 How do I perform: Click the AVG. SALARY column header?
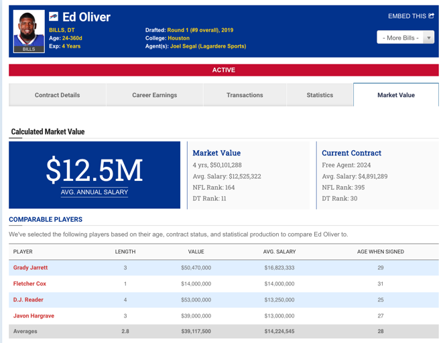pos(279,251)
